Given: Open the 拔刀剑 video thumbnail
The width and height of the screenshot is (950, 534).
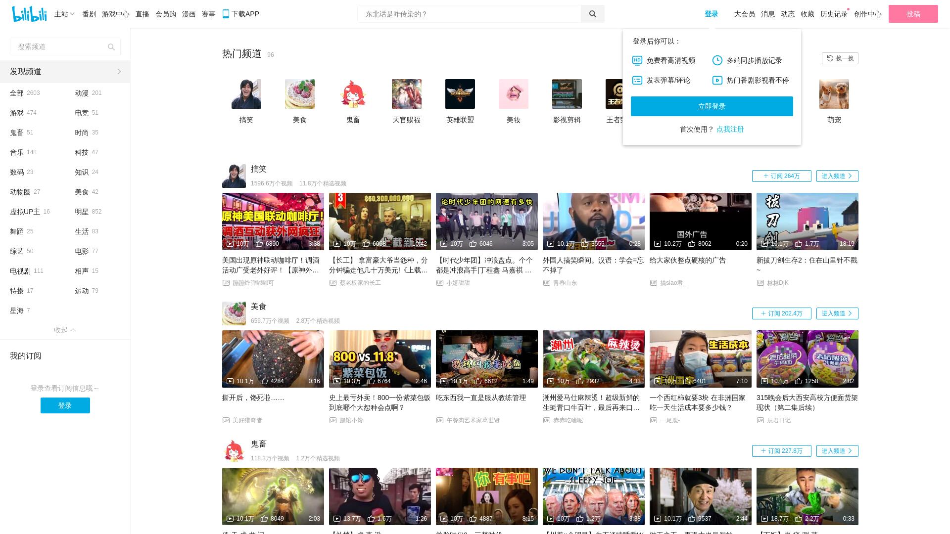Looking at the screenshot, I should point(807,222).
